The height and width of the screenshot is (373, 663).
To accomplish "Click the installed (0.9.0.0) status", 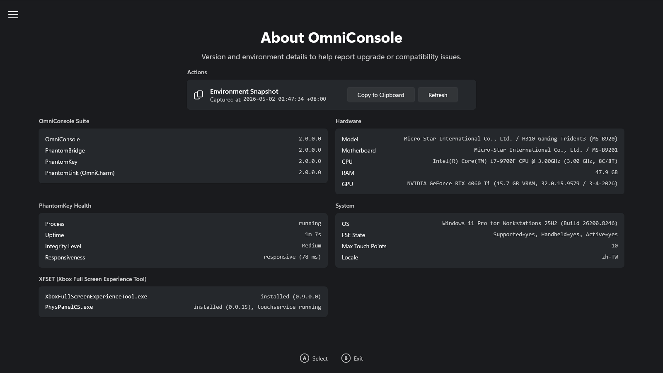I will [x=290, y=297].
